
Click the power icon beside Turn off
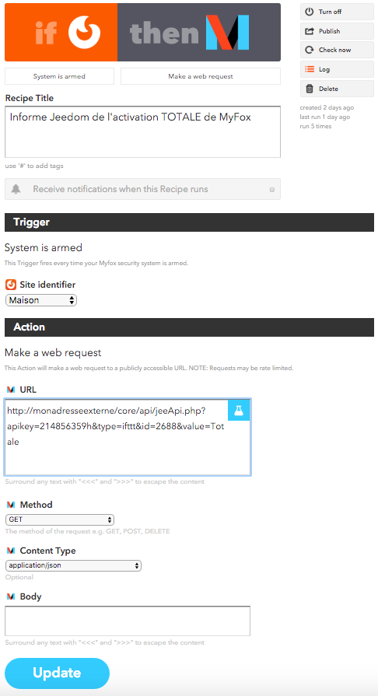point(310,12)
